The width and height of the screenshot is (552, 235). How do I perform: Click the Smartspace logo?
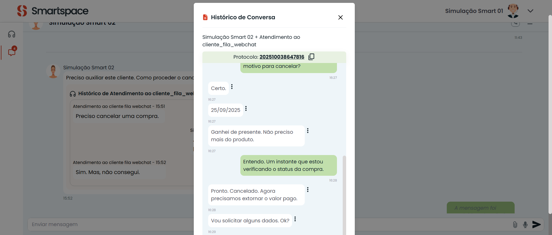53,11
